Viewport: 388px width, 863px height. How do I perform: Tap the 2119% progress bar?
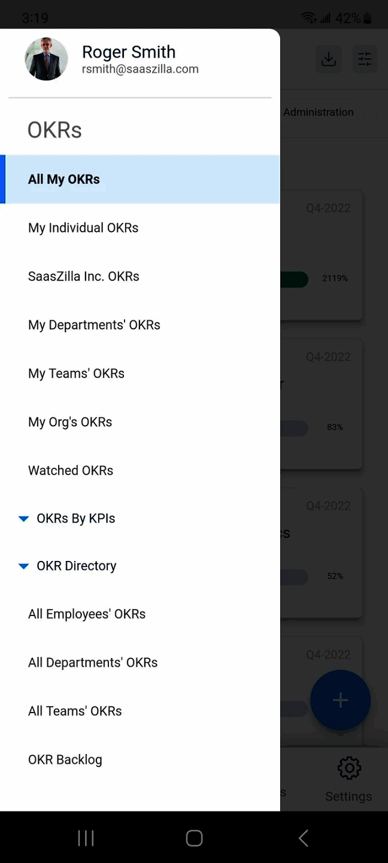(294, 279)
